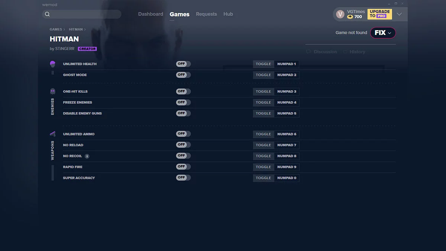Open the Requests tab
Screen dimensions: 446x251
pyautogui.click(x=206, y=14)
